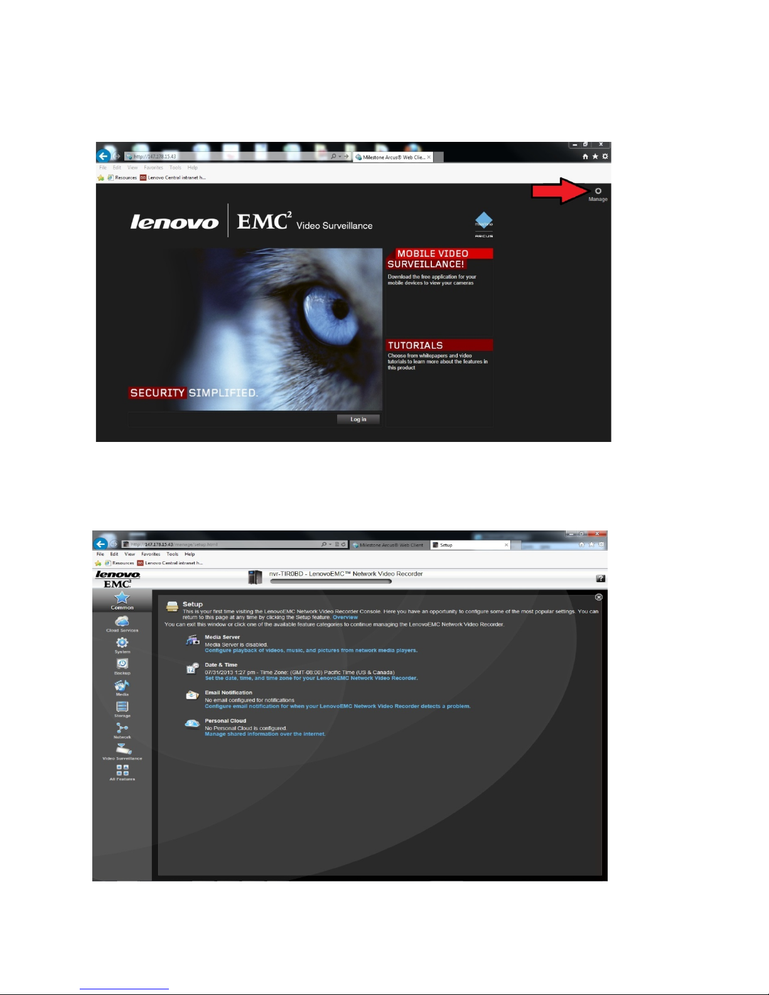
Task: Click Resources bookmark in the lower browser
Action: click(119, 563)
